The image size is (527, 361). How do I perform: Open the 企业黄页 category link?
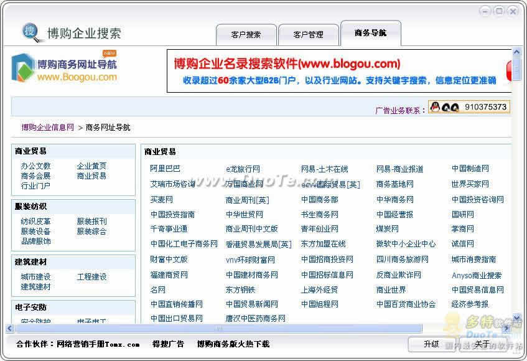coord(91,166)
